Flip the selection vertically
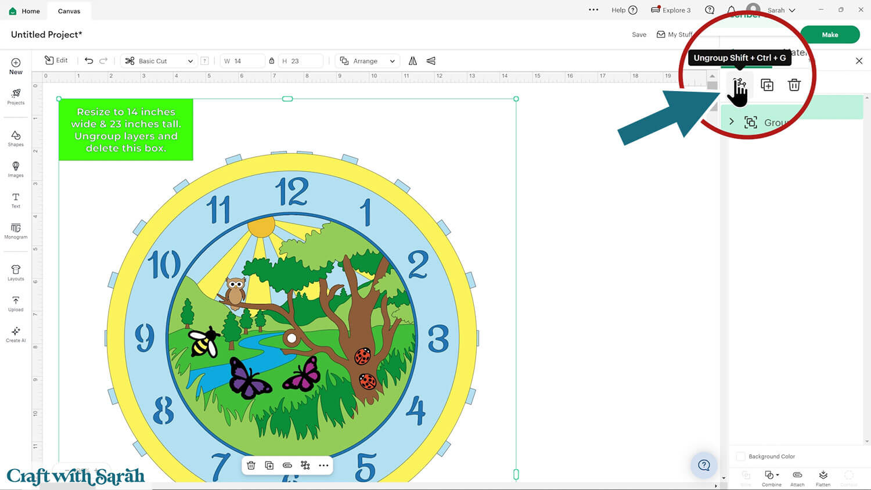 (431, 61)
